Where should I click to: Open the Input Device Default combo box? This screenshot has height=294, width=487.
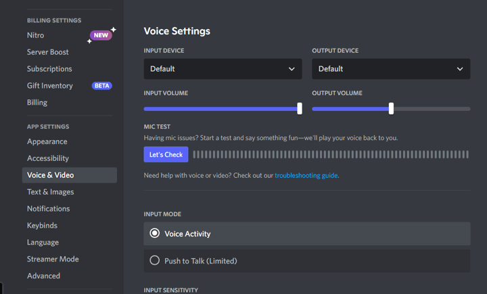tap(223, 69)
